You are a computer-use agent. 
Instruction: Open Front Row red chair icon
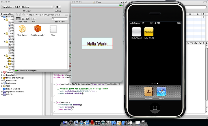pos(92,123)
